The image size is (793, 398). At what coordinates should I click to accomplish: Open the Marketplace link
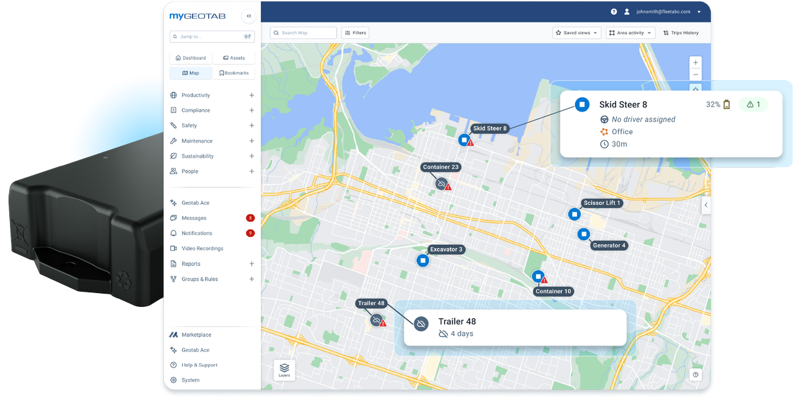(196, 335)
